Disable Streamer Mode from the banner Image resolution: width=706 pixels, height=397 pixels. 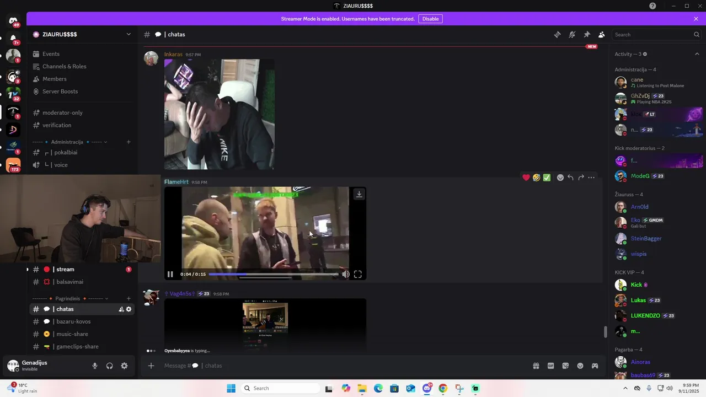pos(430,19)
